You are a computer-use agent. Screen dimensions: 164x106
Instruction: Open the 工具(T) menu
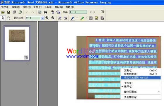48,7
